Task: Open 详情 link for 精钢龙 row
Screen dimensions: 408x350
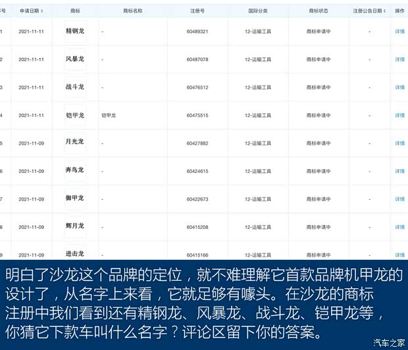Action: 399,32
